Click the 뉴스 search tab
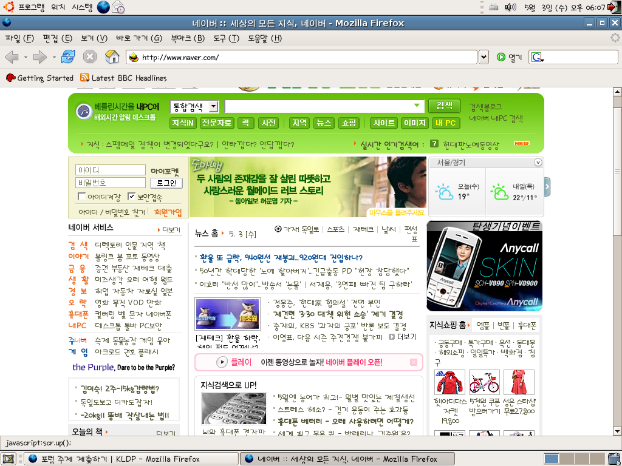 click(324, 123)
